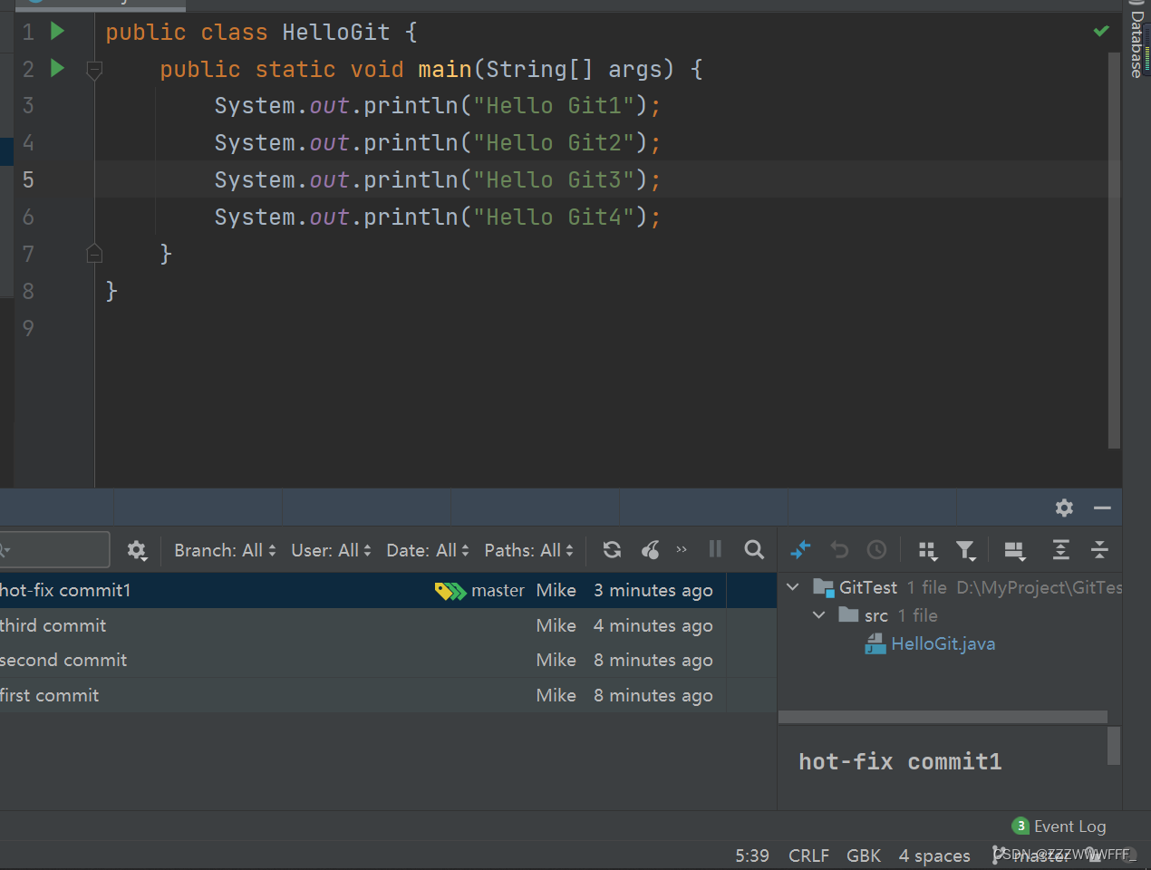This screenshot has width=1151, height=870.
Task: Open the Group By menu icon
Action: point(927,550)
